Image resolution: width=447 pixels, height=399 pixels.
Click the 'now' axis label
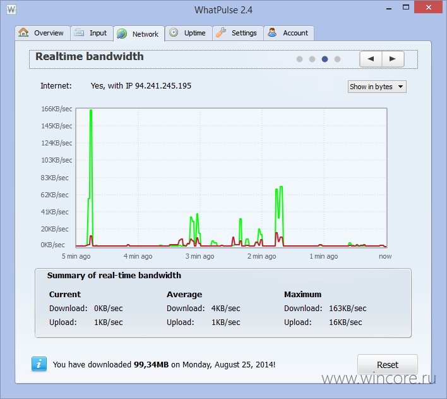pyautogui.click(x=385, y=256)
